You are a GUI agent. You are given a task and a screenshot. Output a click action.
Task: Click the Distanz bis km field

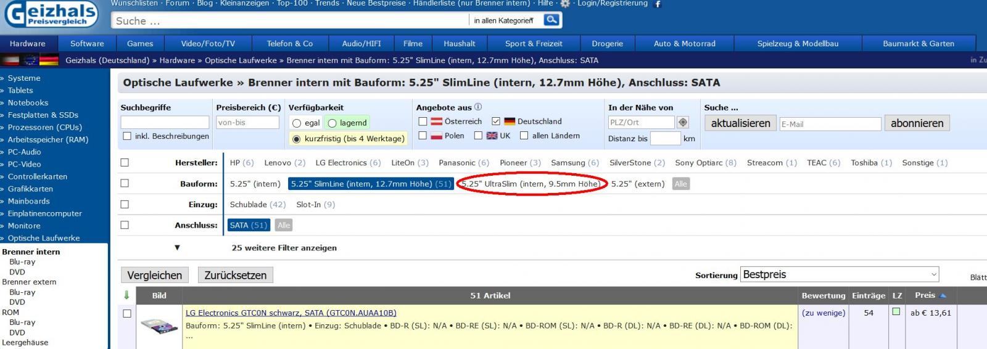coord(665,138)
